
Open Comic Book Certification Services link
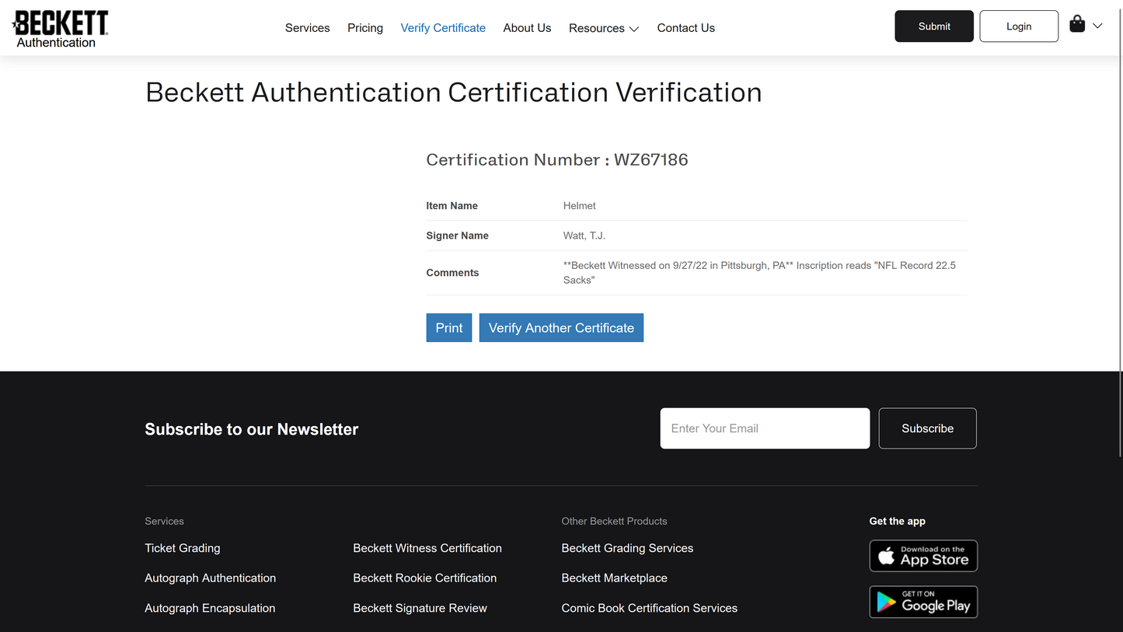[x=650, y=608]
